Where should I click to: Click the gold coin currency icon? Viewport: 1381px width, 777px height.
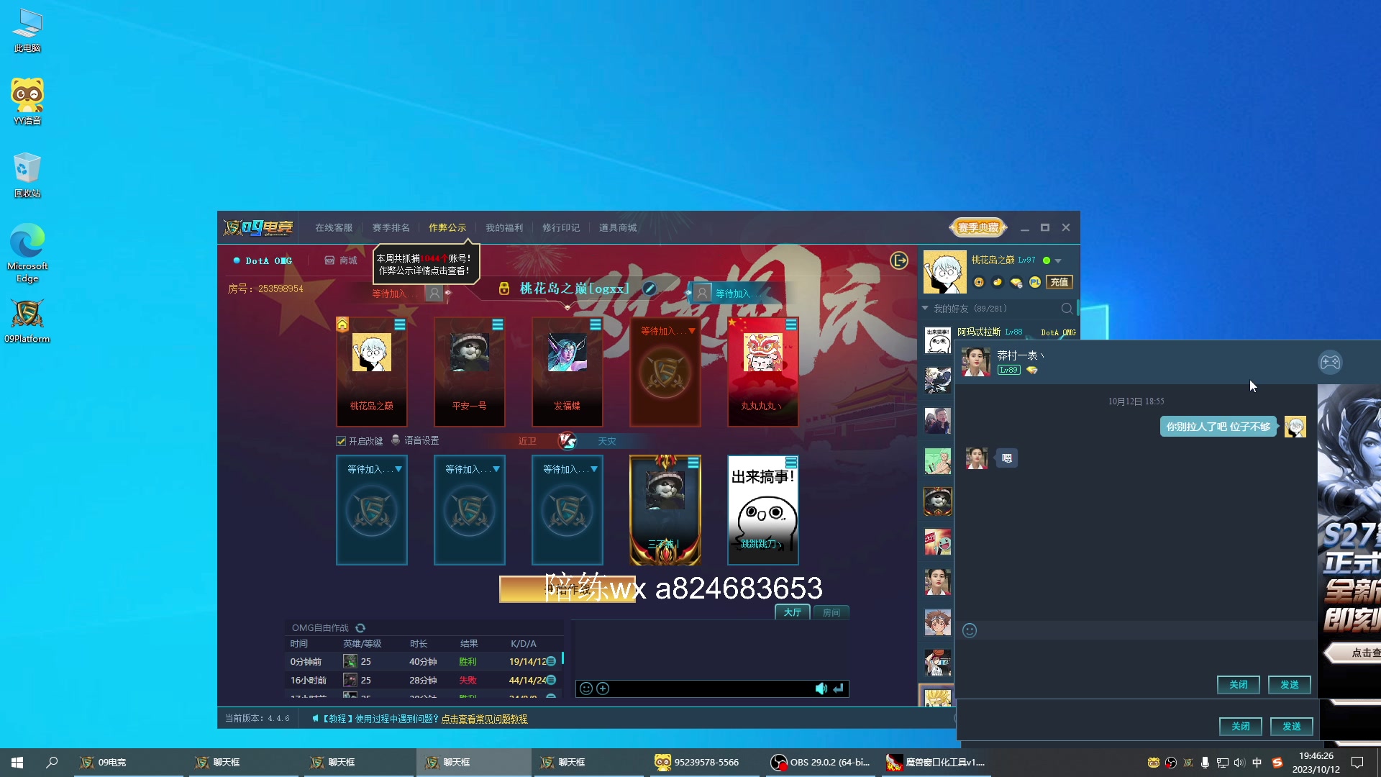coord(979,282)
